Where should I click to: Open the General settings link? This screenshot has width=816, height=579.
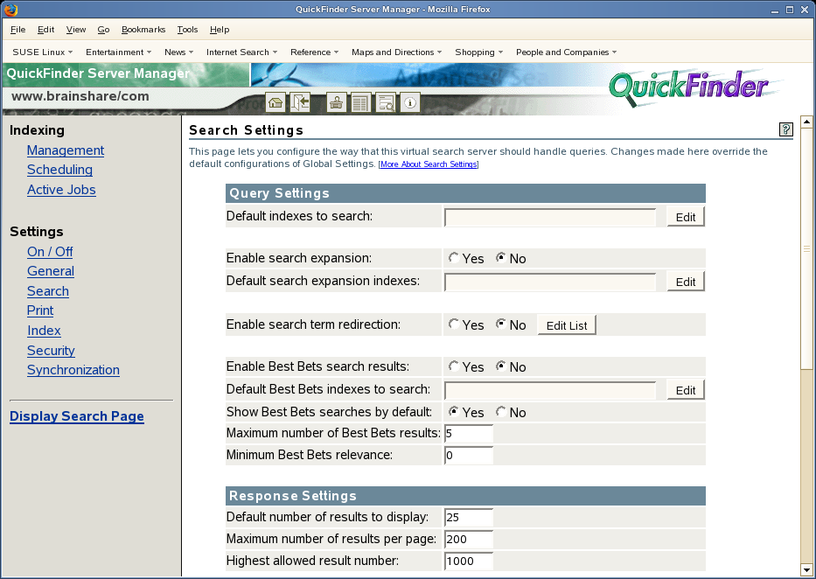[x=51, y=271]
